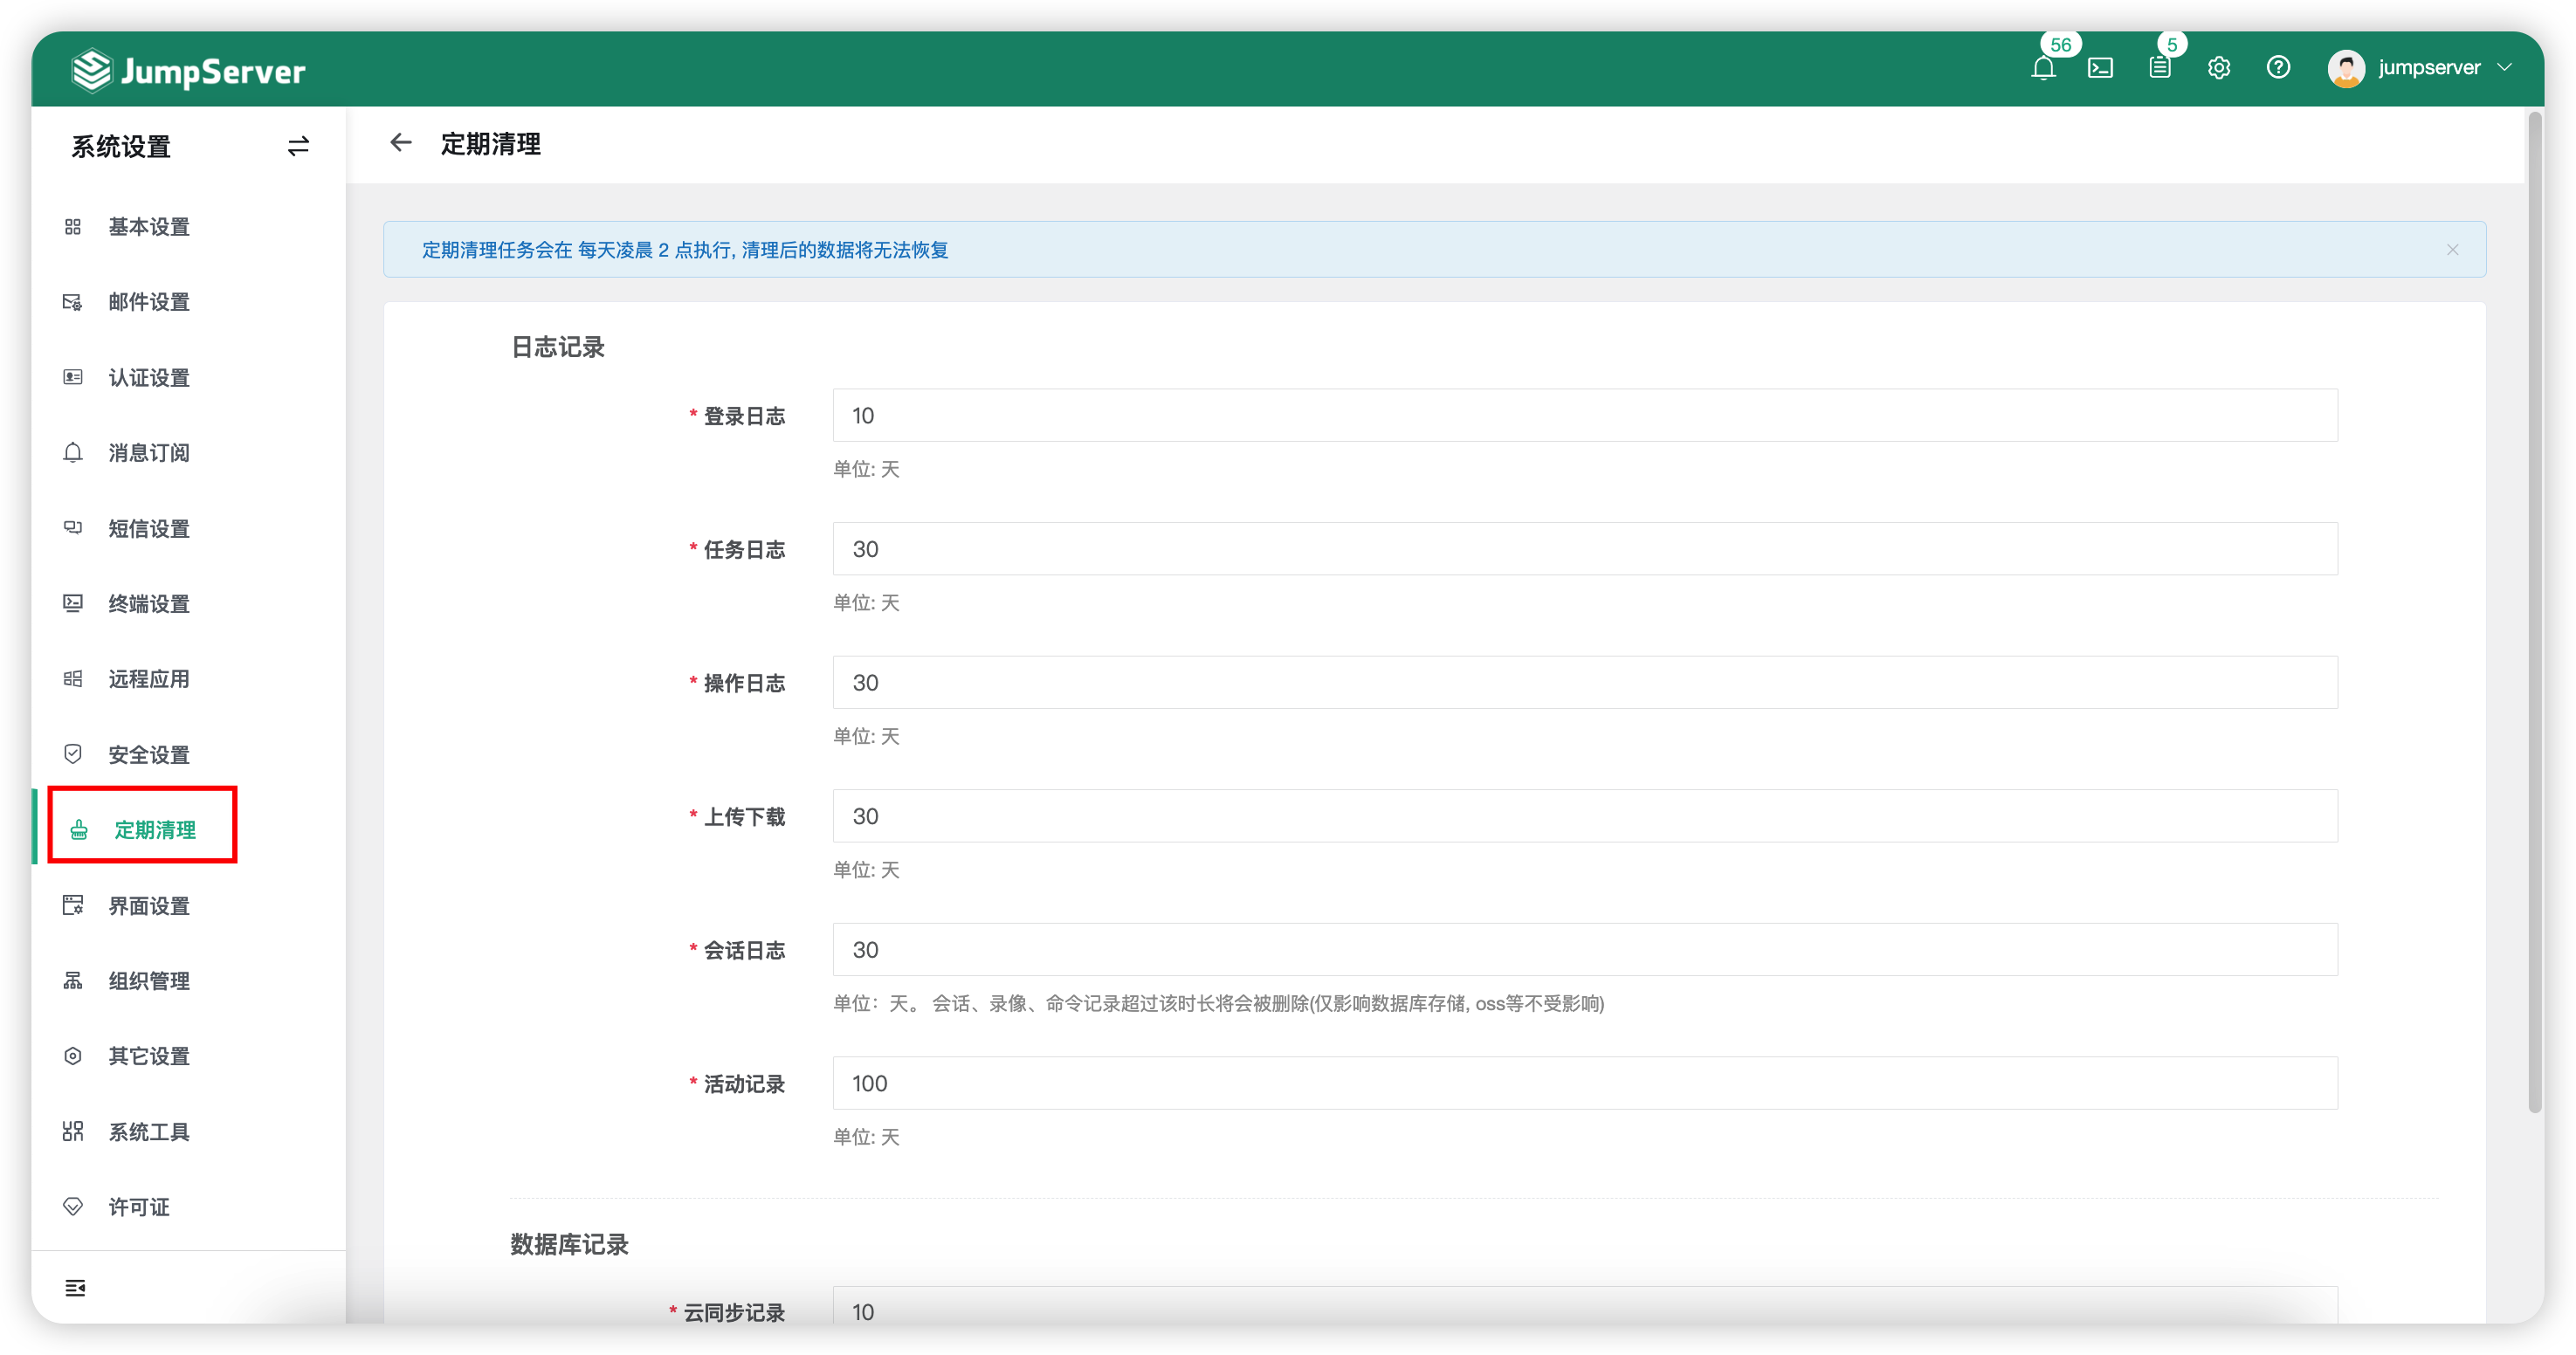
Task: Dismiss the cleanup schedule notice banner
Action: tap(2452, 249)
